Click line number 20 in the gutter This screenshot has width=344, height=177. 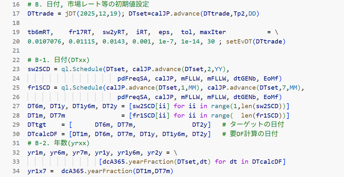[x=16, y=41]
